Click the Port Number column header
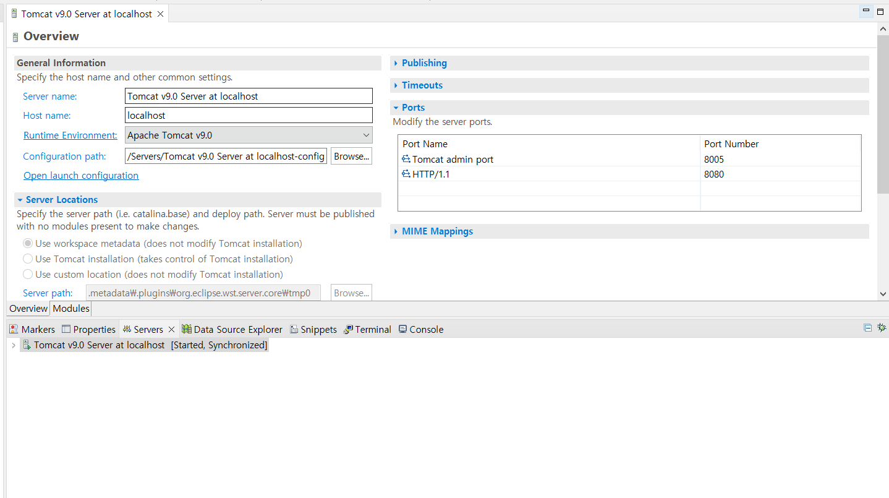 [780, 144]
